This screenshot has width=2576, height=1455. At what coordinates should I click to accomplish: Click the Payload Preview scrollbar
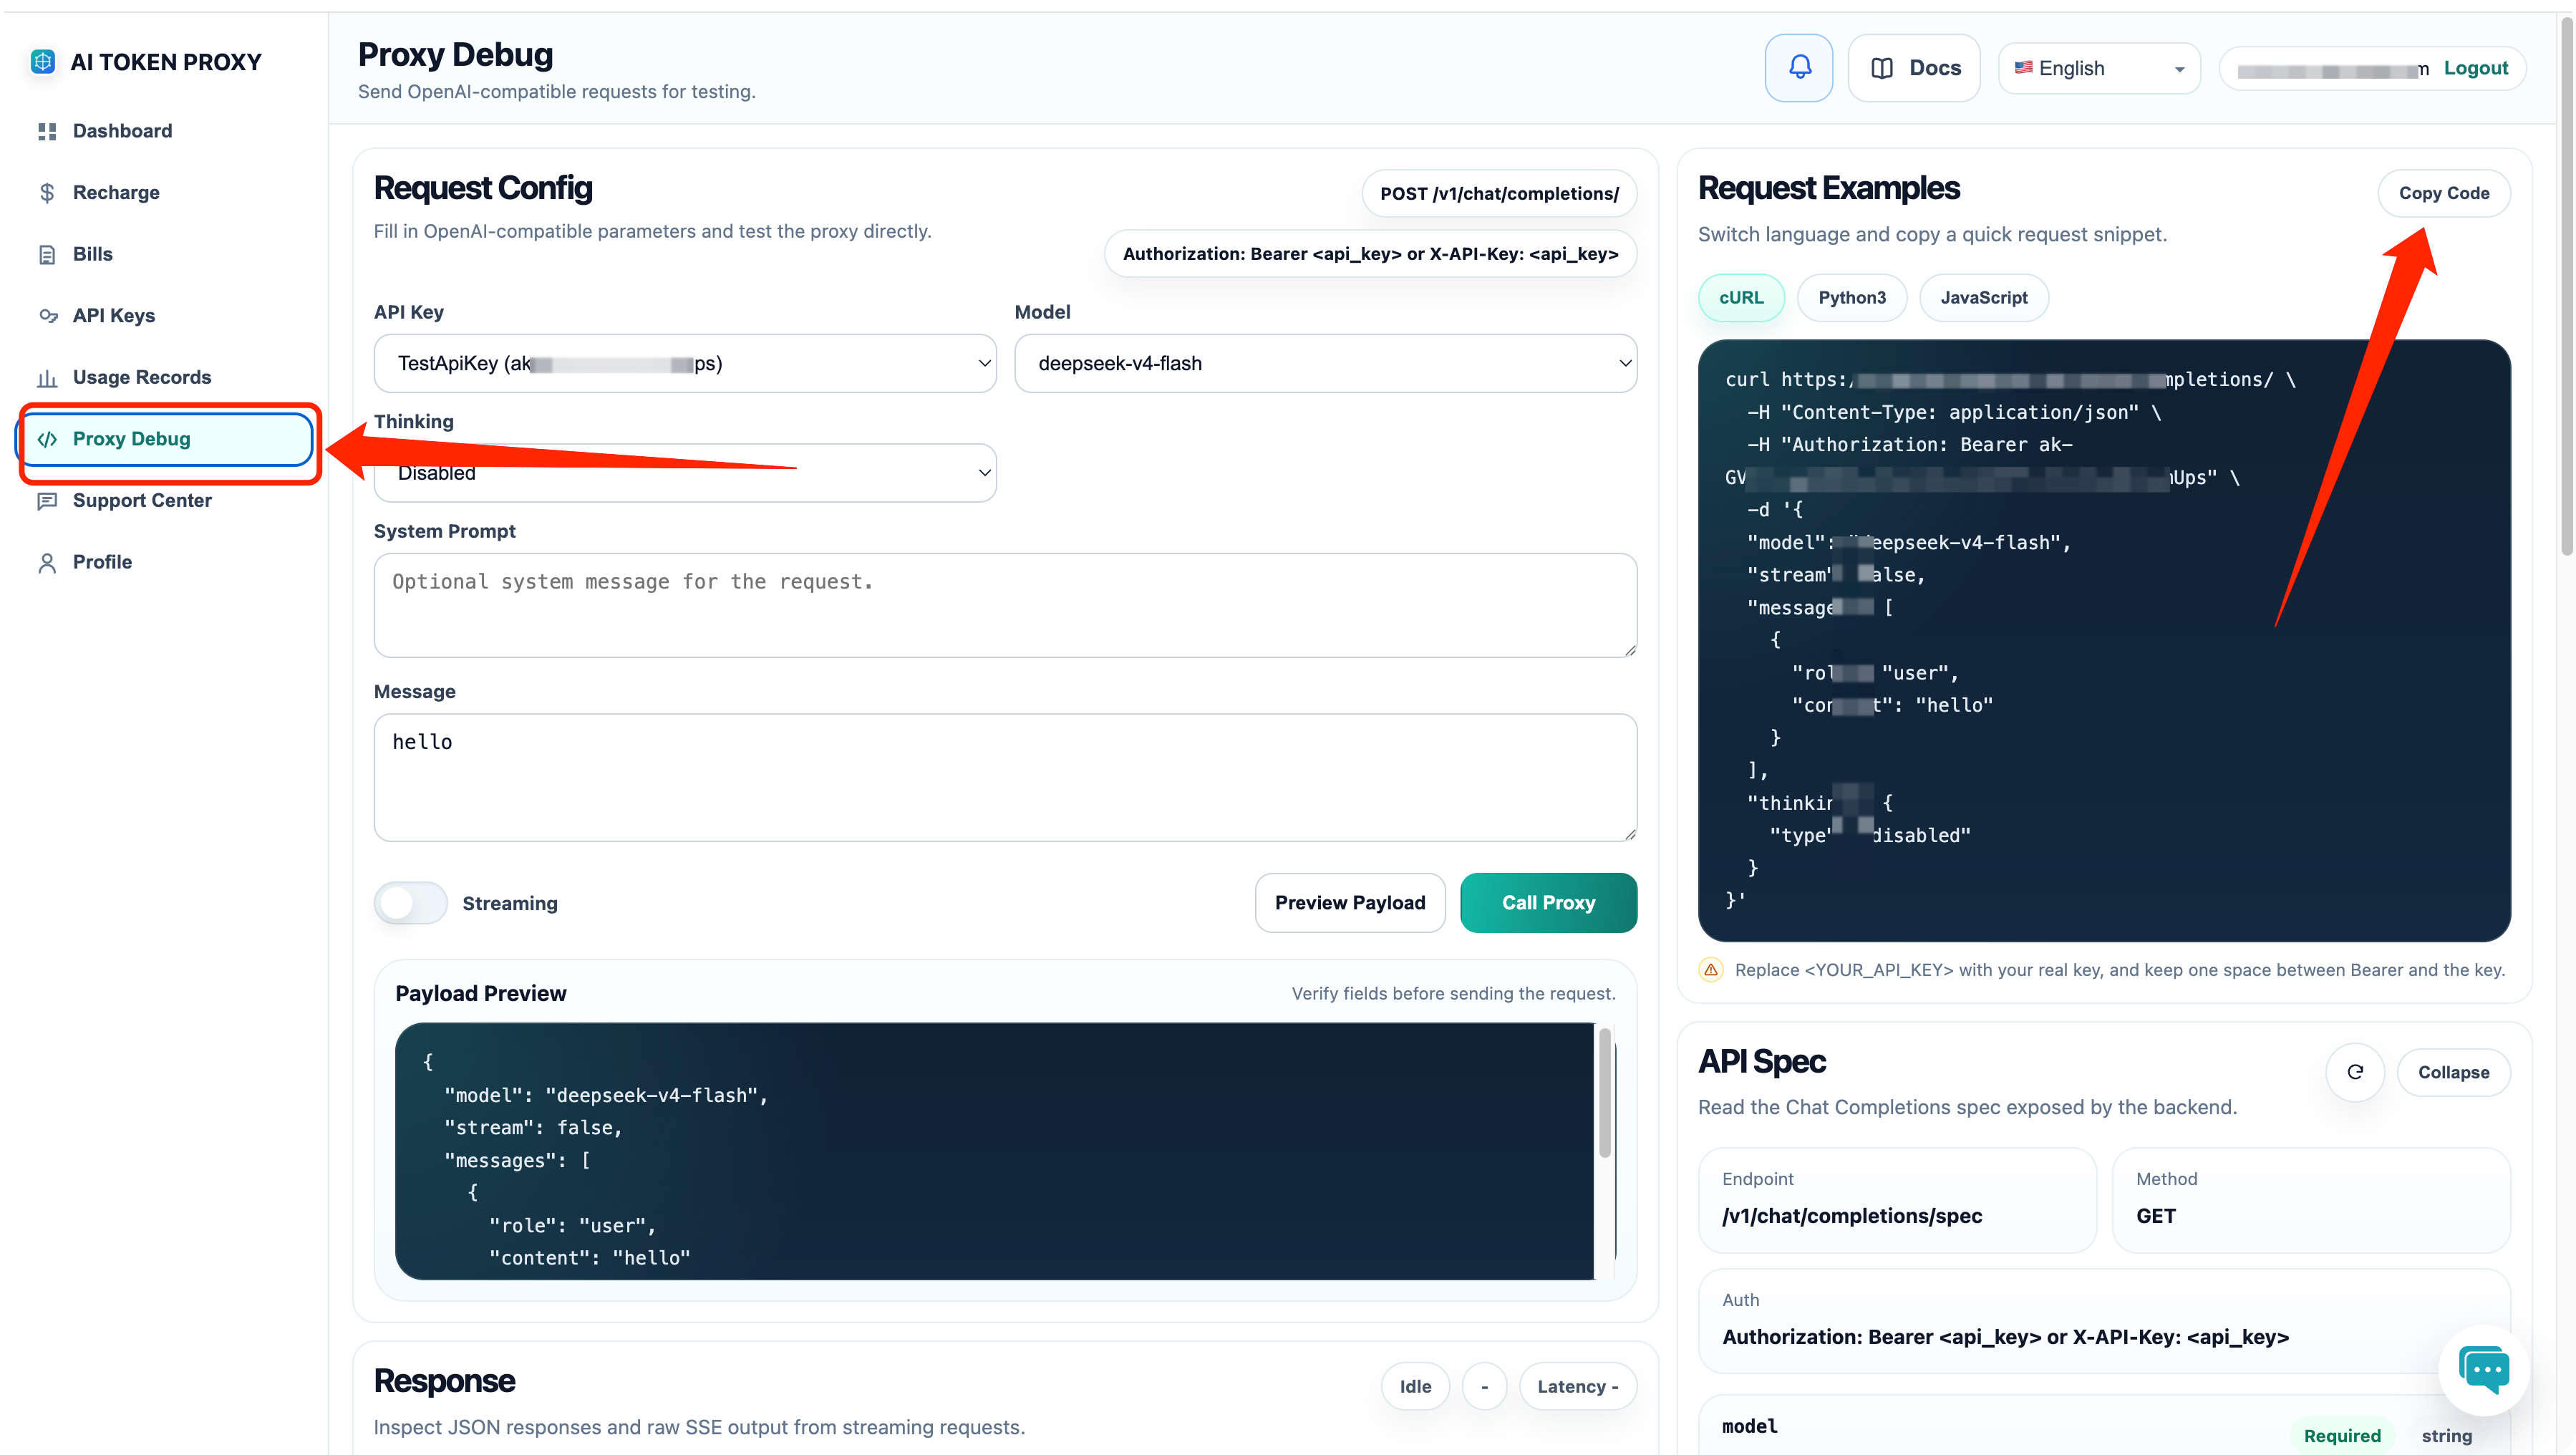(x=1605, y=1093)
